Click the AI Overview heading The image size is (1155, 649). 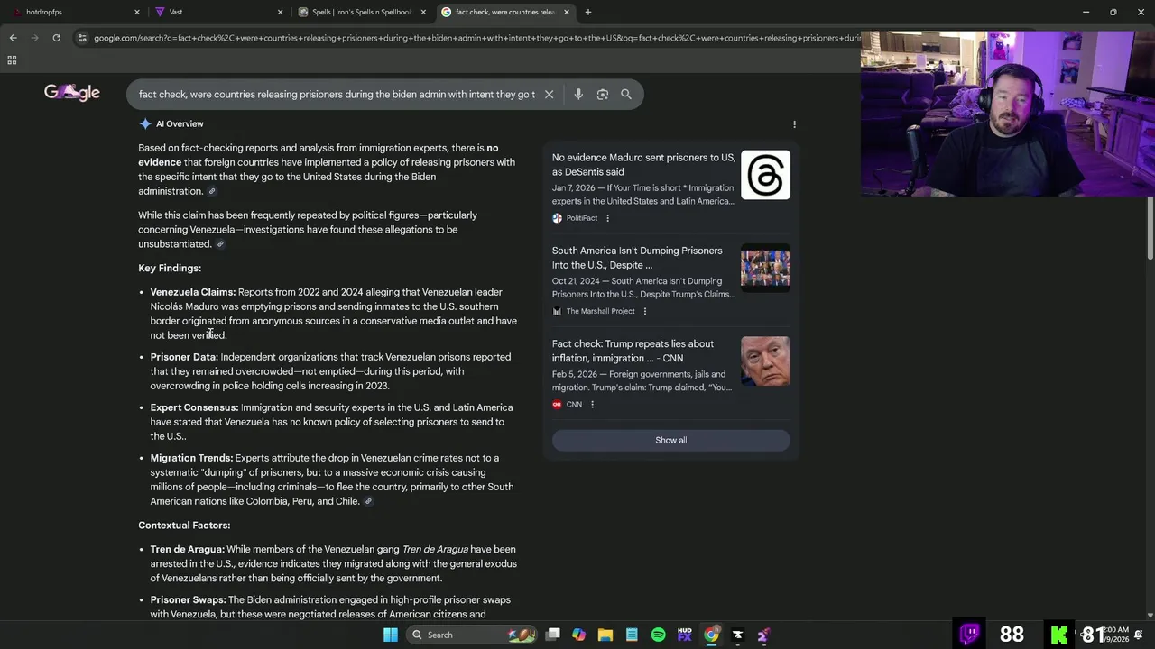[180, 123]
